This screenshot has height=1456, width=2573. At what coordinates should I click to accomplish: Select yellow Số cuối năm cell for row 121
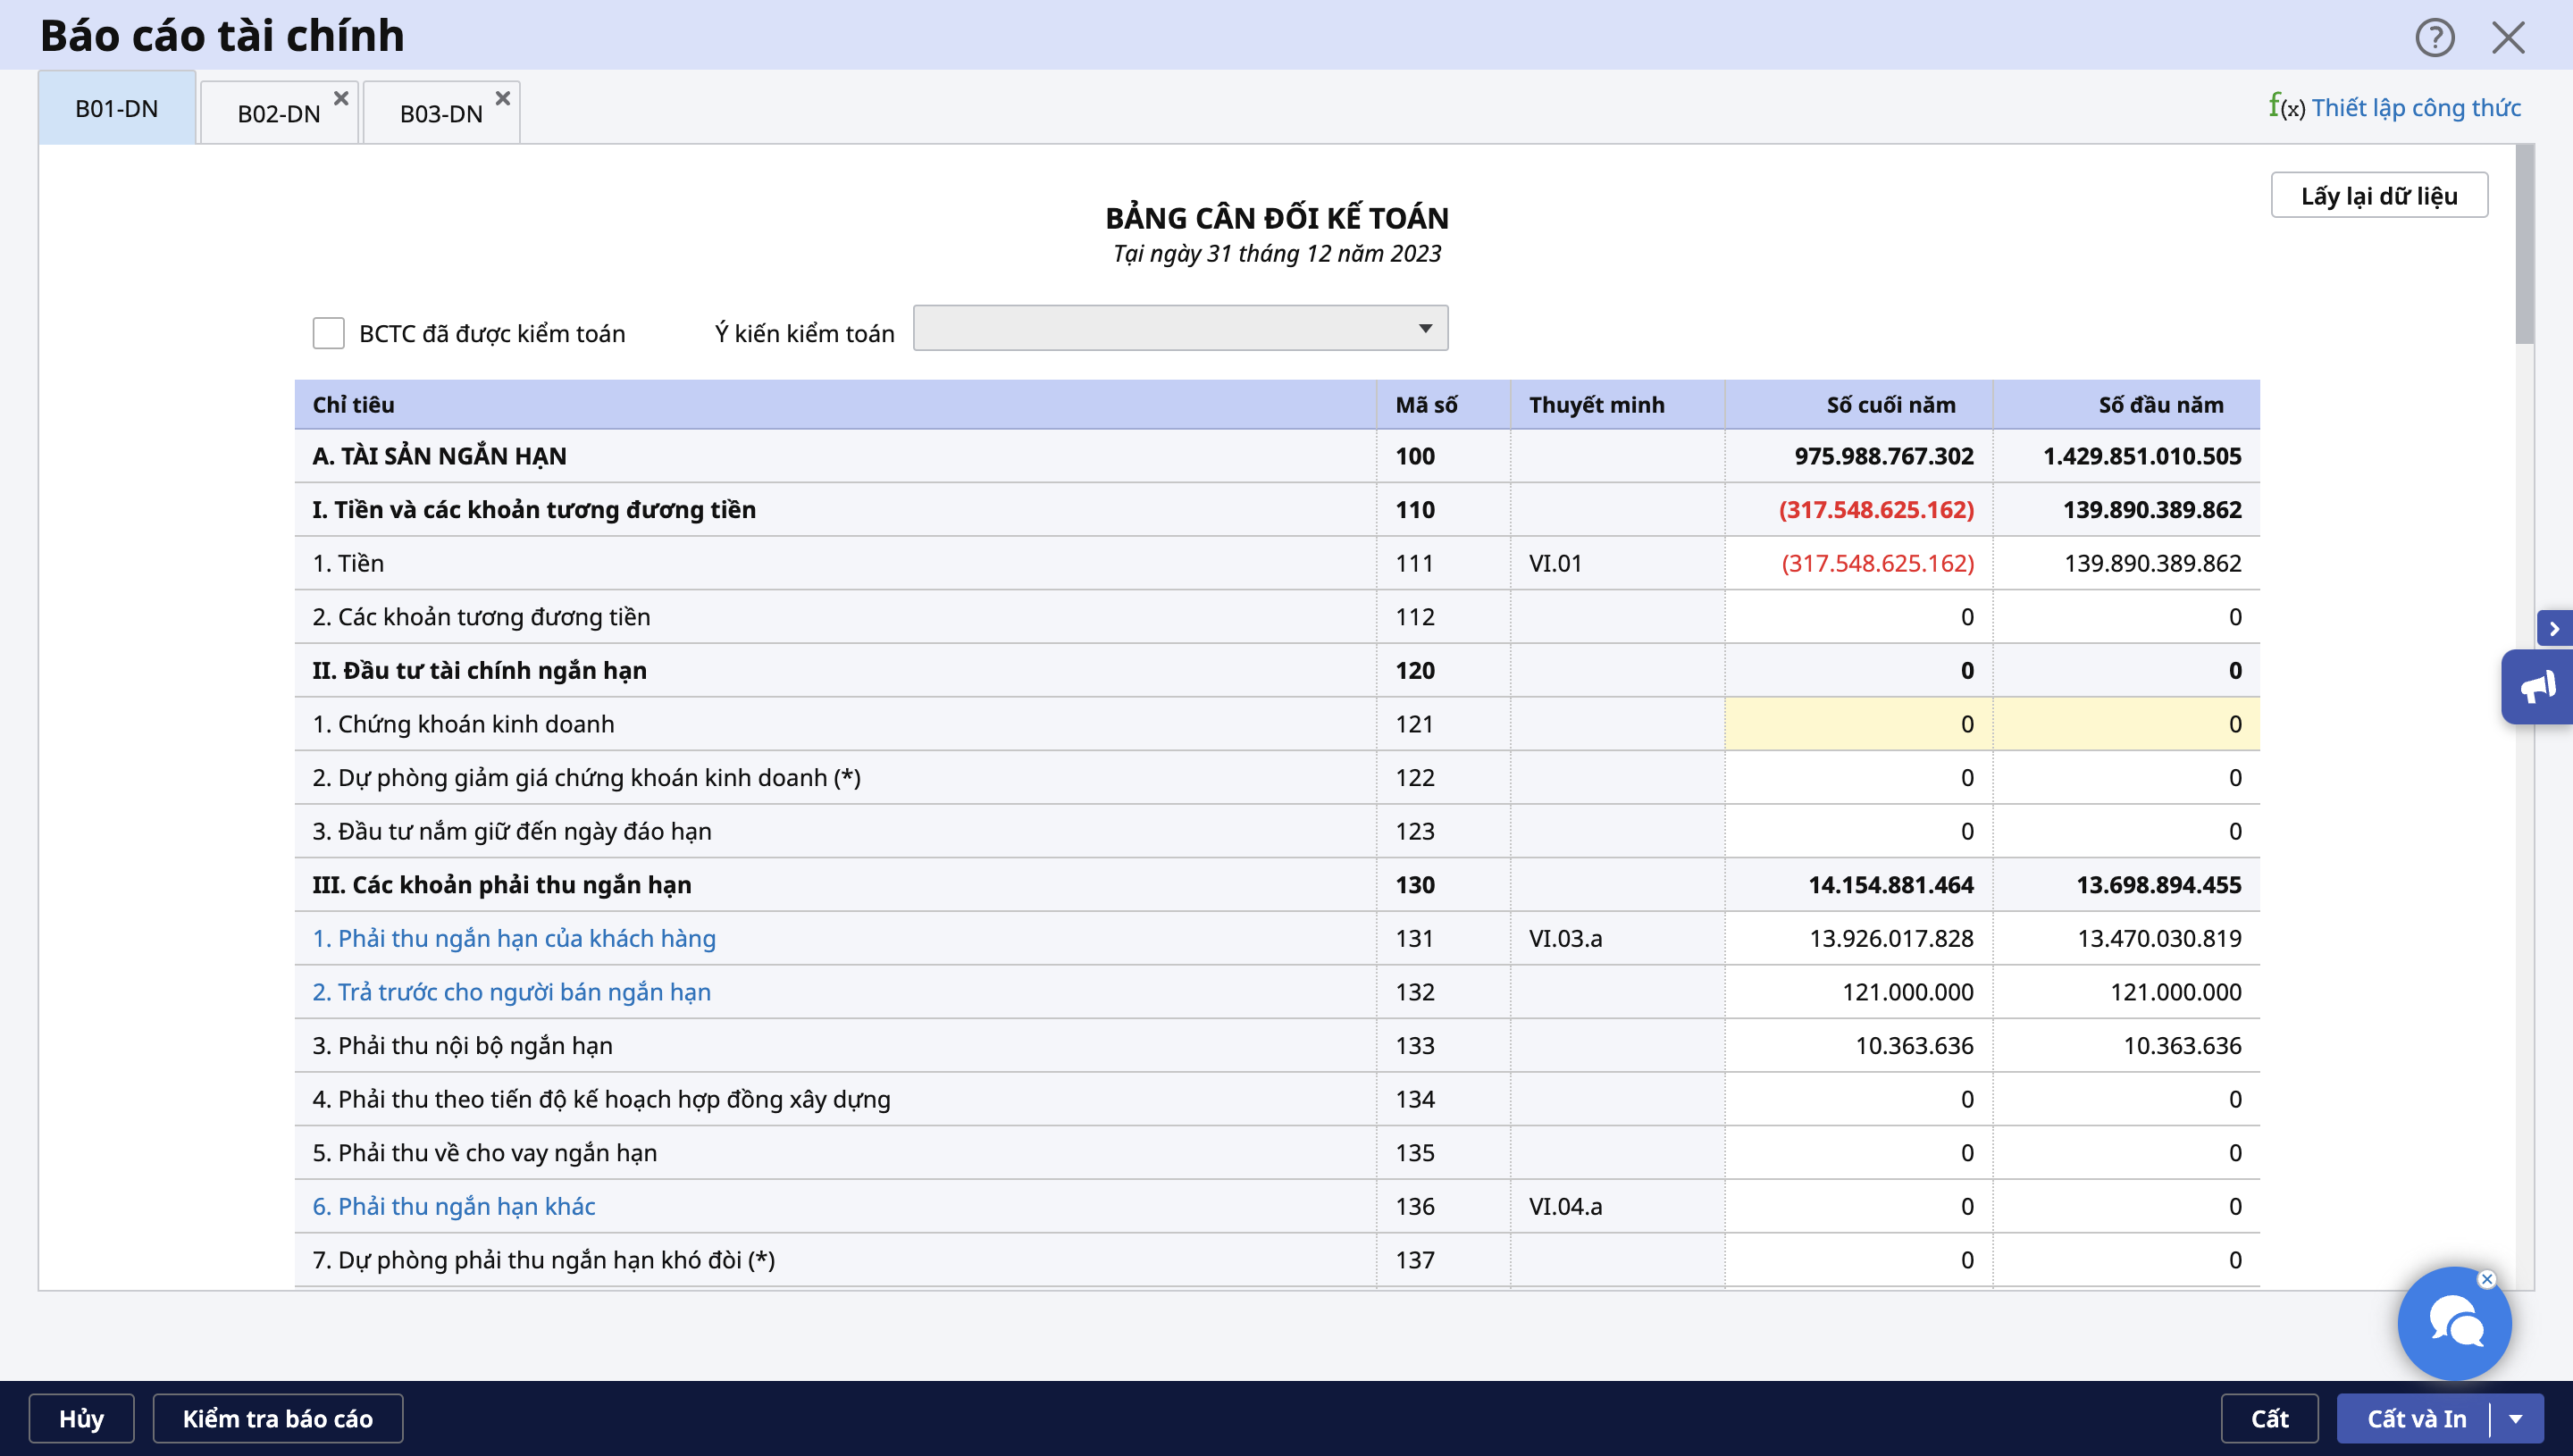(x=1858, y=724)
